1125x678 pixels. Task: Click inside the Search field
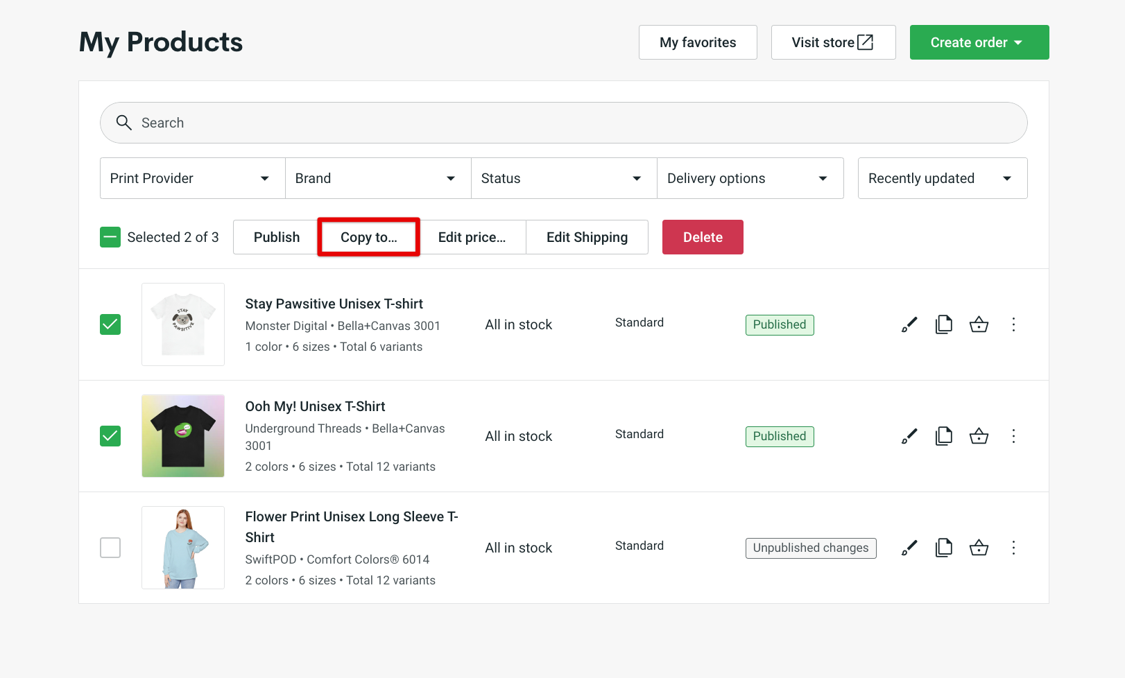[416, 123]
